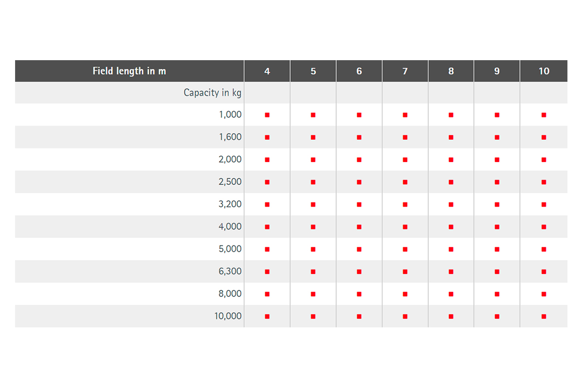583x388 pixels.
Task: Select the 10,000 capacity row label
Action: pyautogui.click(x=228, y=316)
